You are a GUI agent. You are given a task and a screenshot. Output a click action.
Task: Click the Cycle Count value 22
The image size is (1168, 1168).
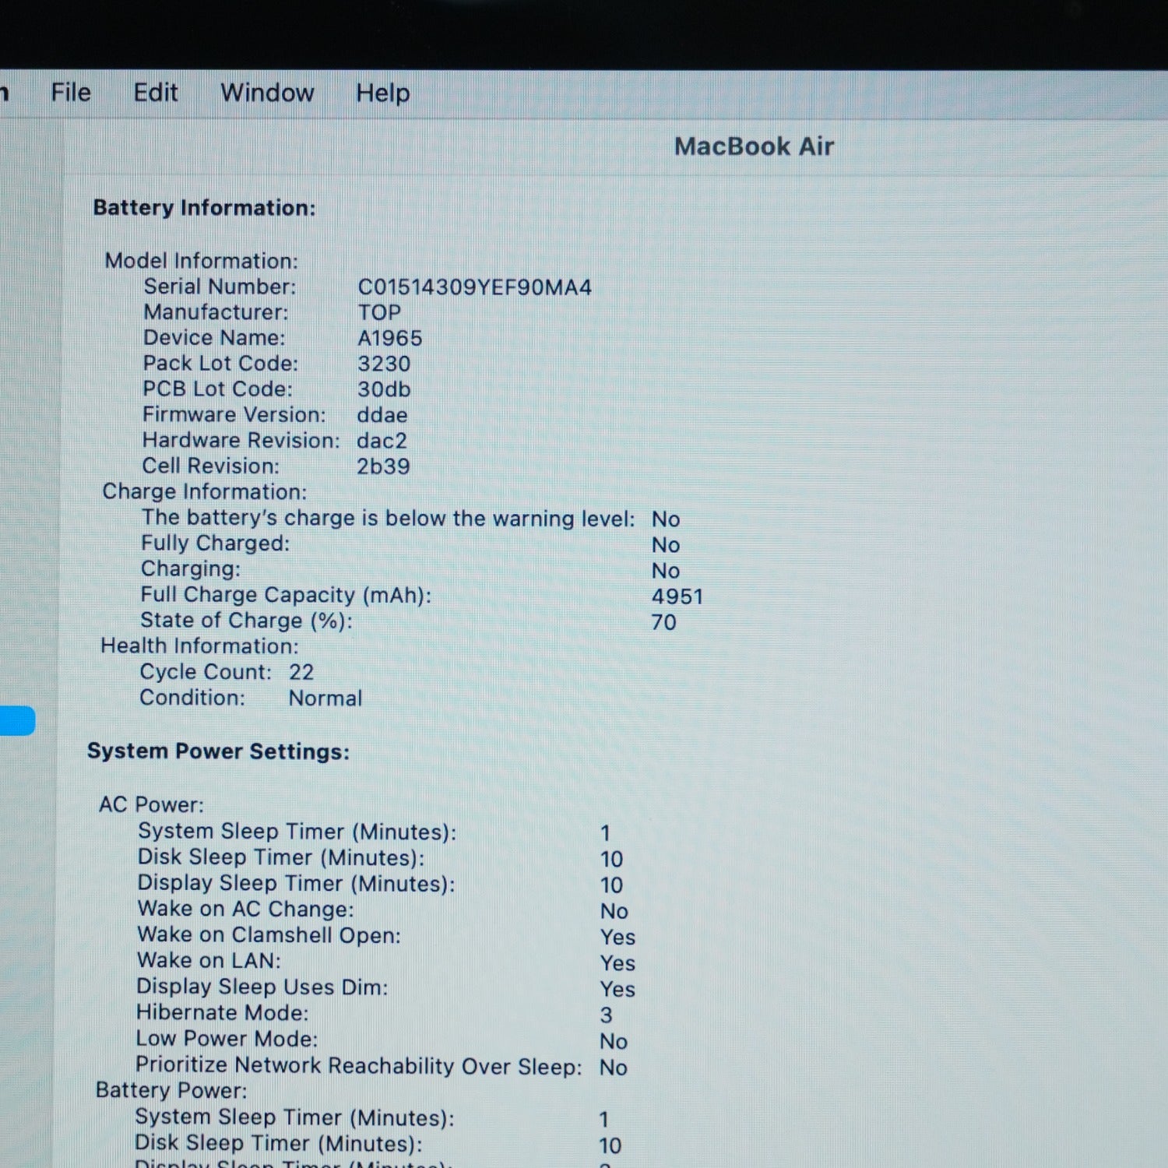301,672
